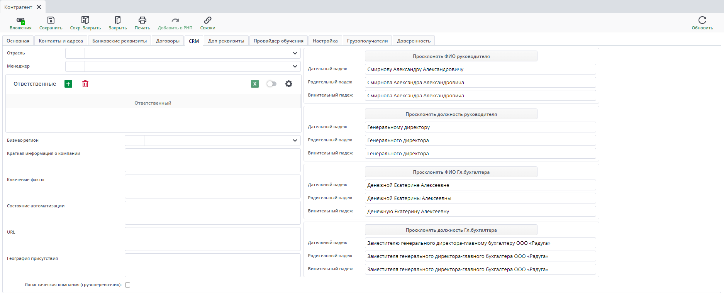Add a responsible with green plus icon

tap(68, 84)
